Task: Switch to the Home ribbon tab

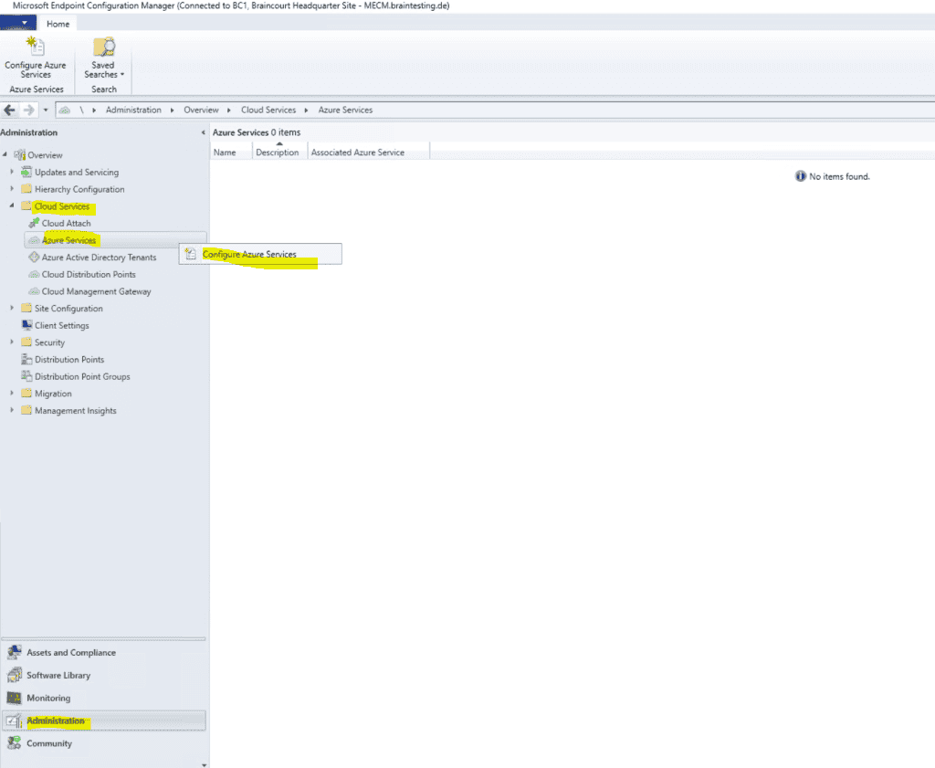Action: [x=58, y=23]
